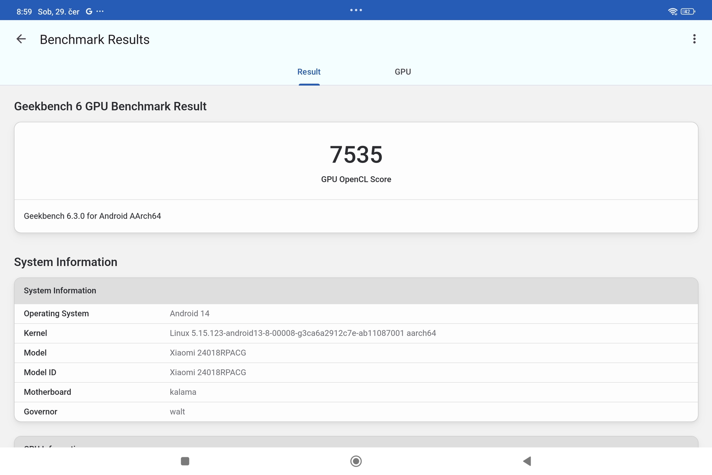Open the three-dot overflow menu

coord(694,39)
